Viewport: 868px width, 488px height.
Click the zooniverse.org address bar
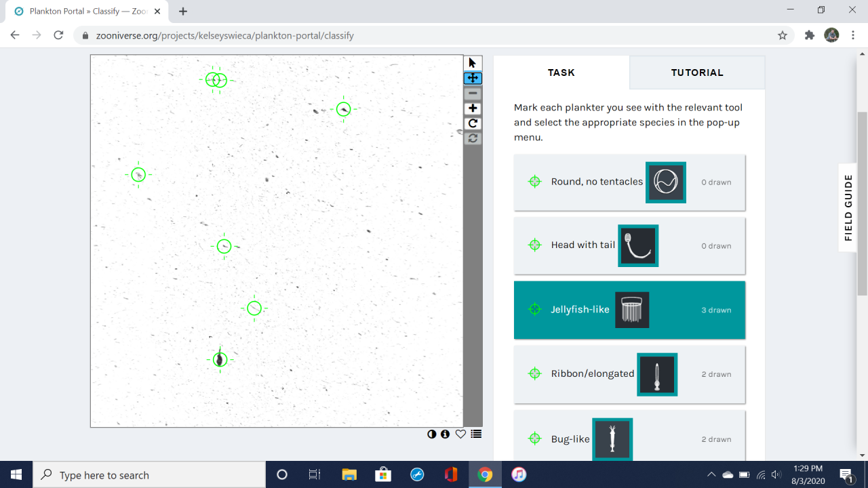pos(434,35)
